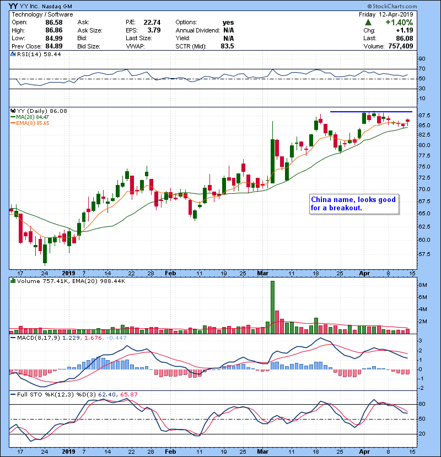The width and height of the screenshot is (441, 457).
Task: Click the MACD(8,17,9) legend line marker
Action: point(13,338)
